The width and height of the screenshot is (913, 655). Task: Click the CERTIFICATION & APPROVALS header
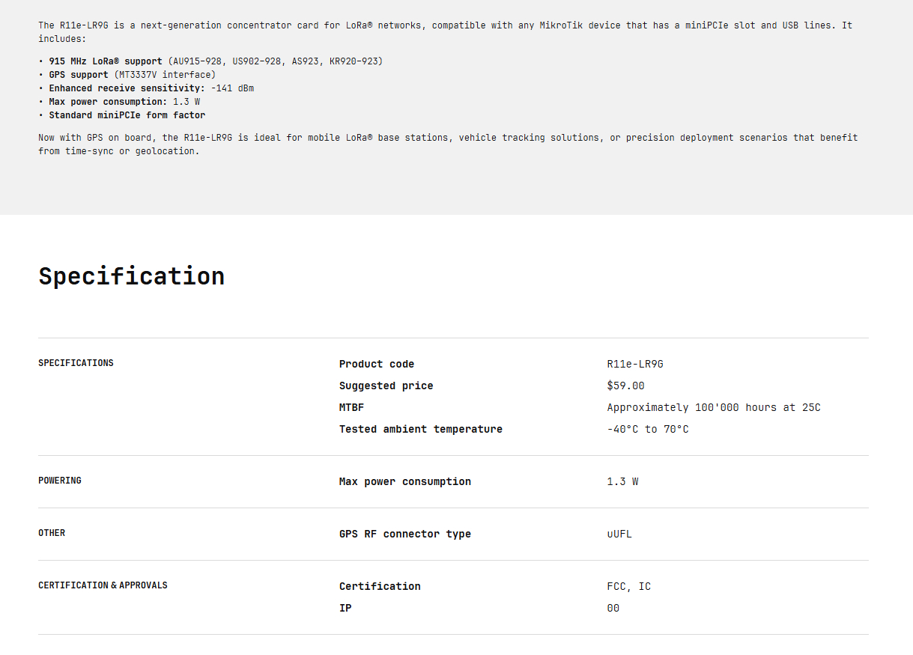(103, 585)
